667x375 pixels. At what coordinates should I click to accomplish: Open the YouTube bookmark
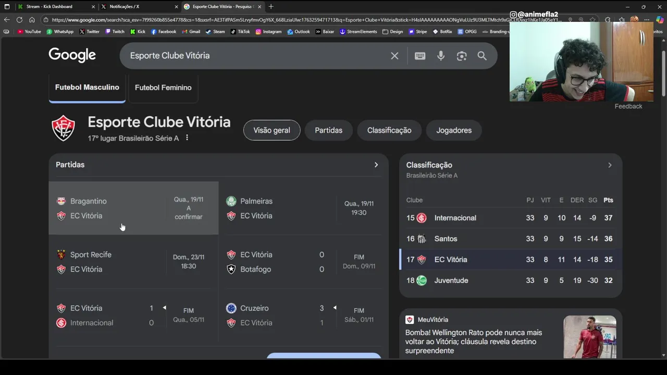pyautogui.click(x=29, y=31)
